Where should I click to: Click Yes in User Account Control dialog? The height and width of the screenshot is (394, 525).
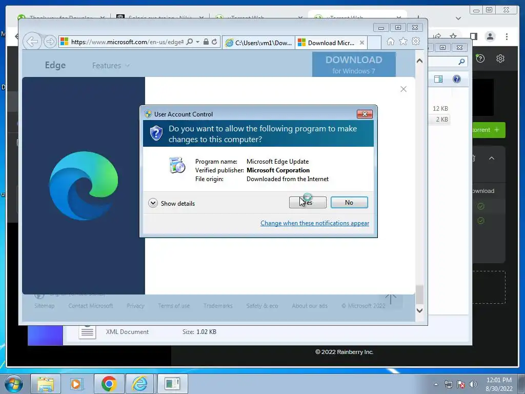click(x=308, y=202)
